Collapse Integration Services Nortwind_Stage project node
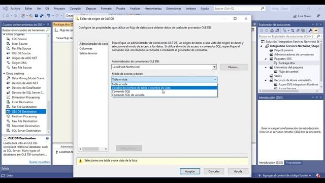This screenshot has height=183, width=325. pos(262,46)
